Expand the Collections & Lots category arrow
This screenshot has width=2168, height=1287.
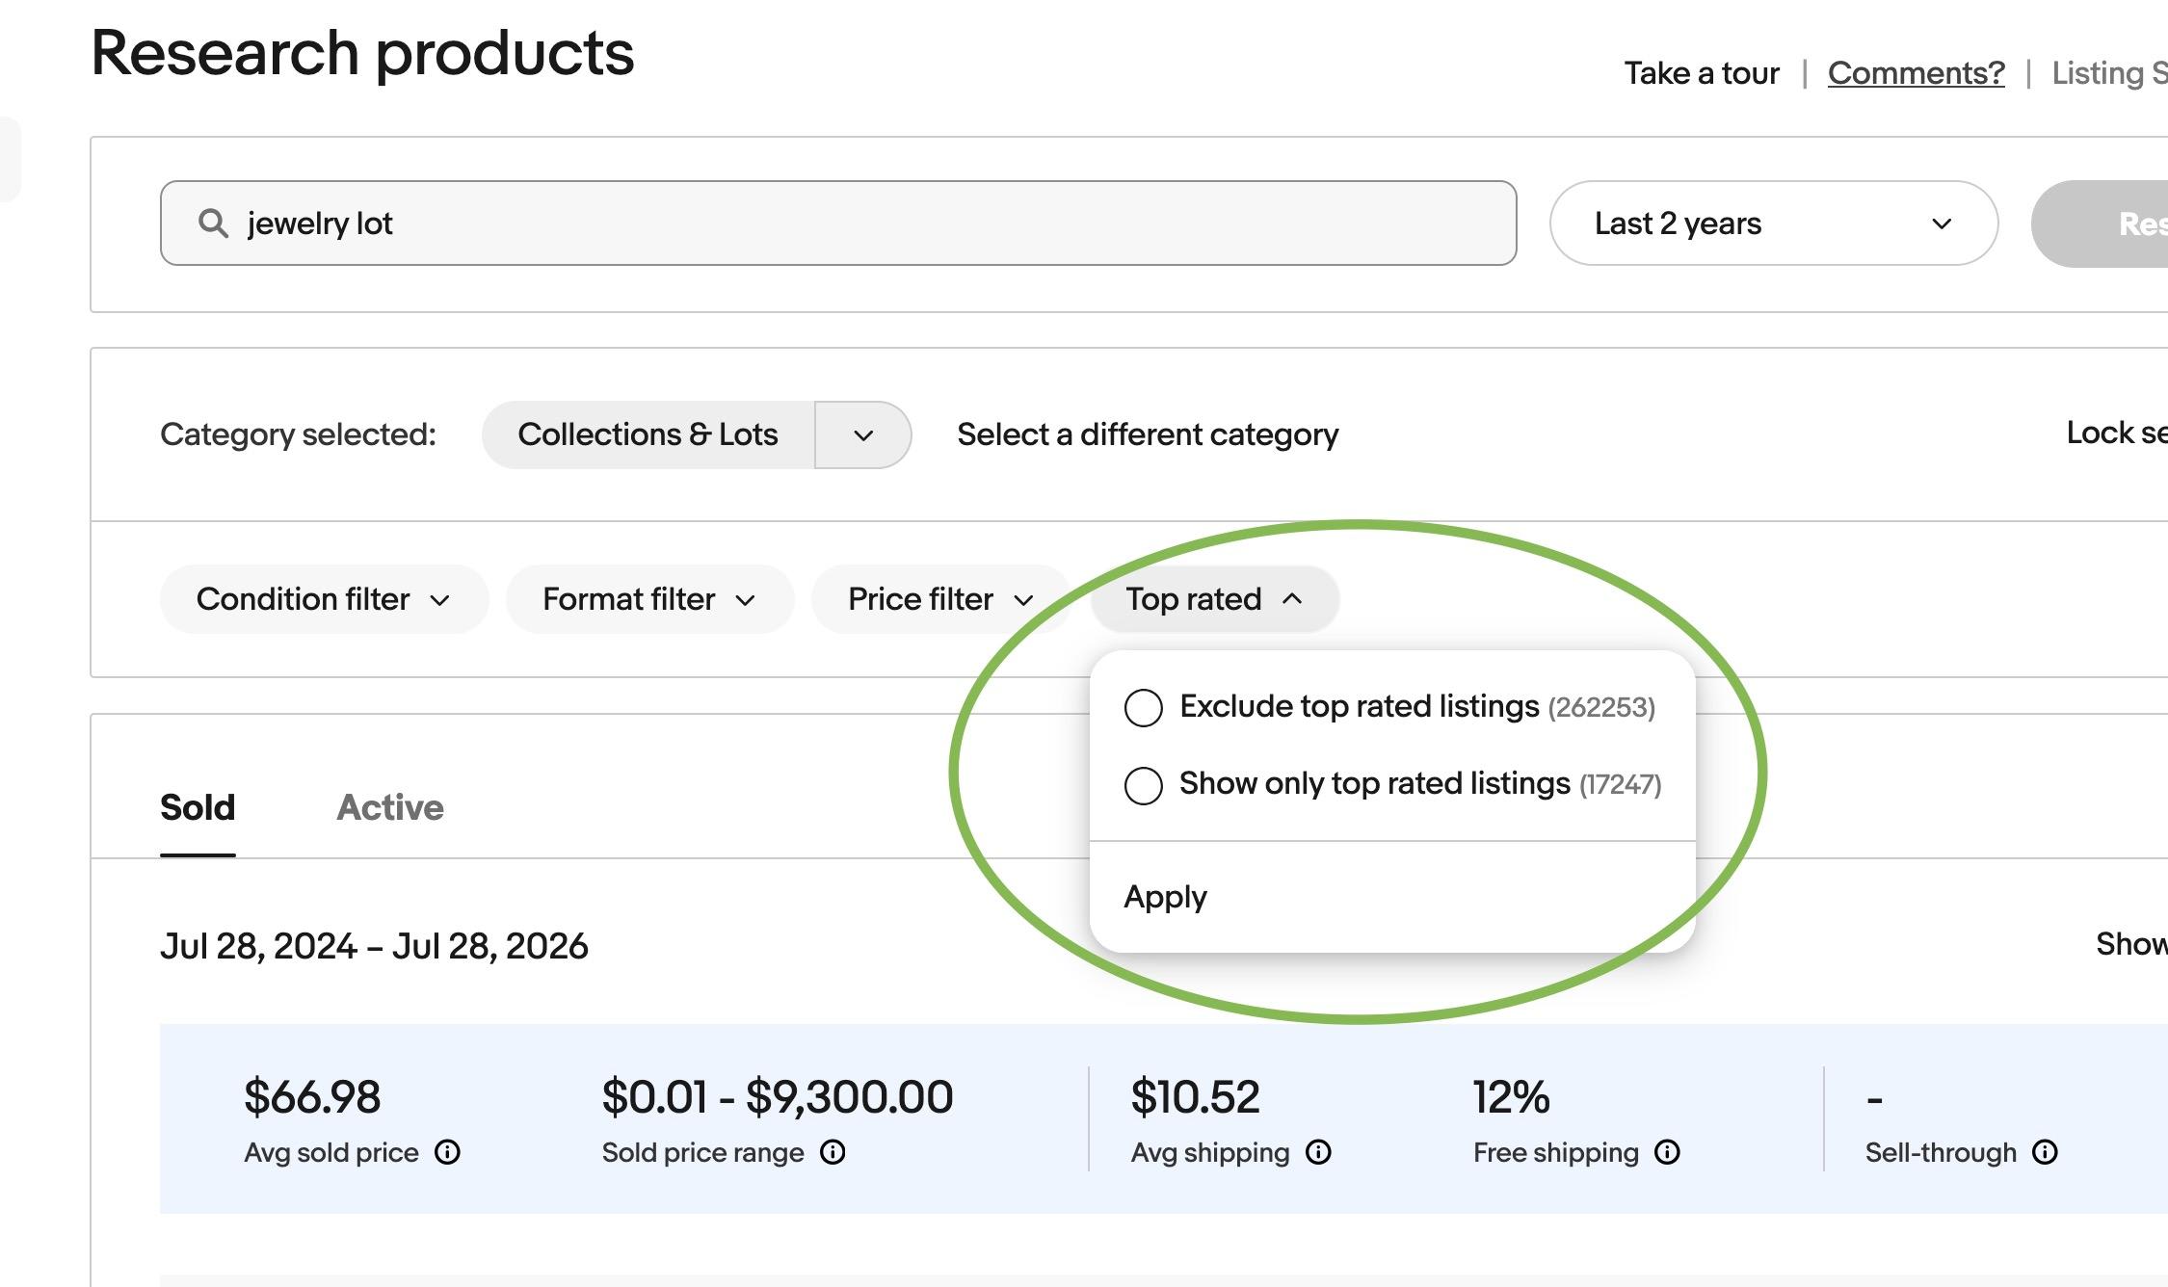point(863,435)
